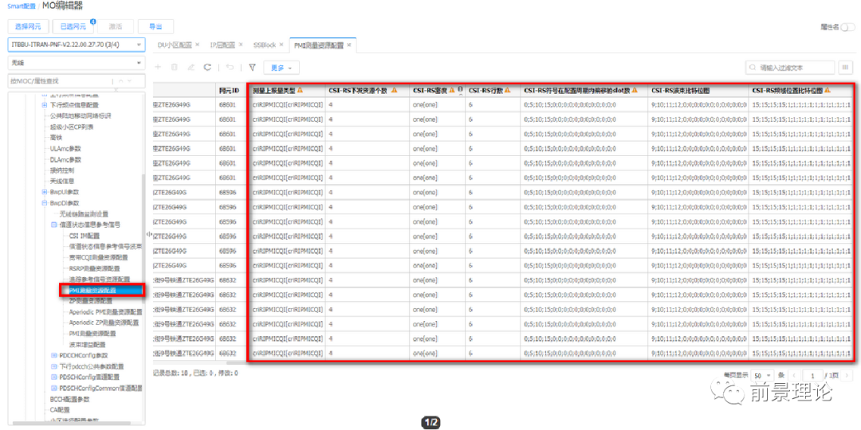
Task: Switch to the DU小区配置 tab
Action: [174, 45]
